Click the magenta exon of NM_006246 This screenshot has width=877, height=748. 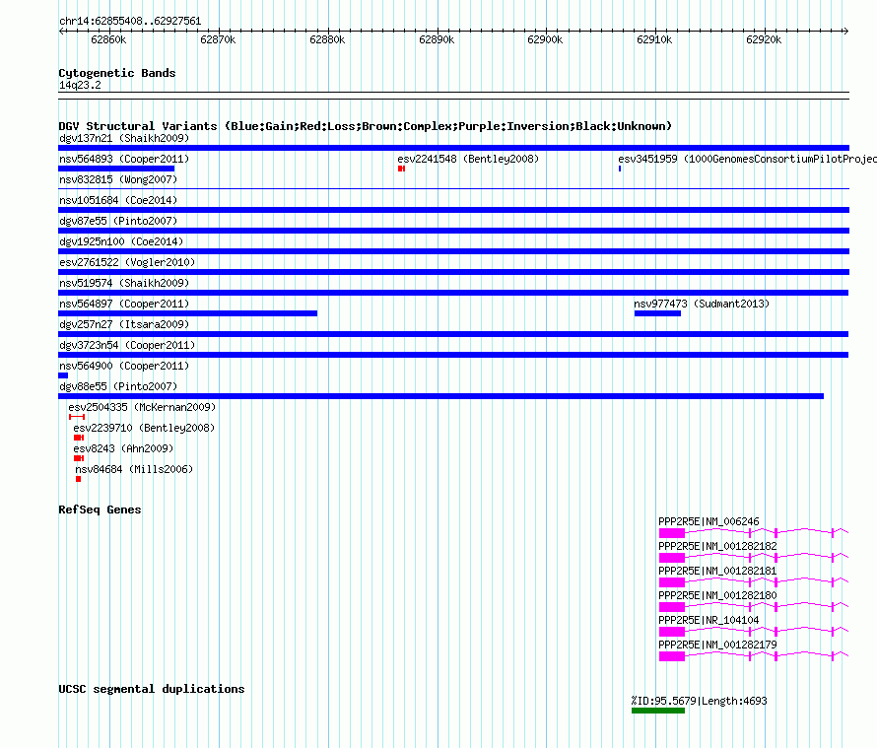(672, 533)
